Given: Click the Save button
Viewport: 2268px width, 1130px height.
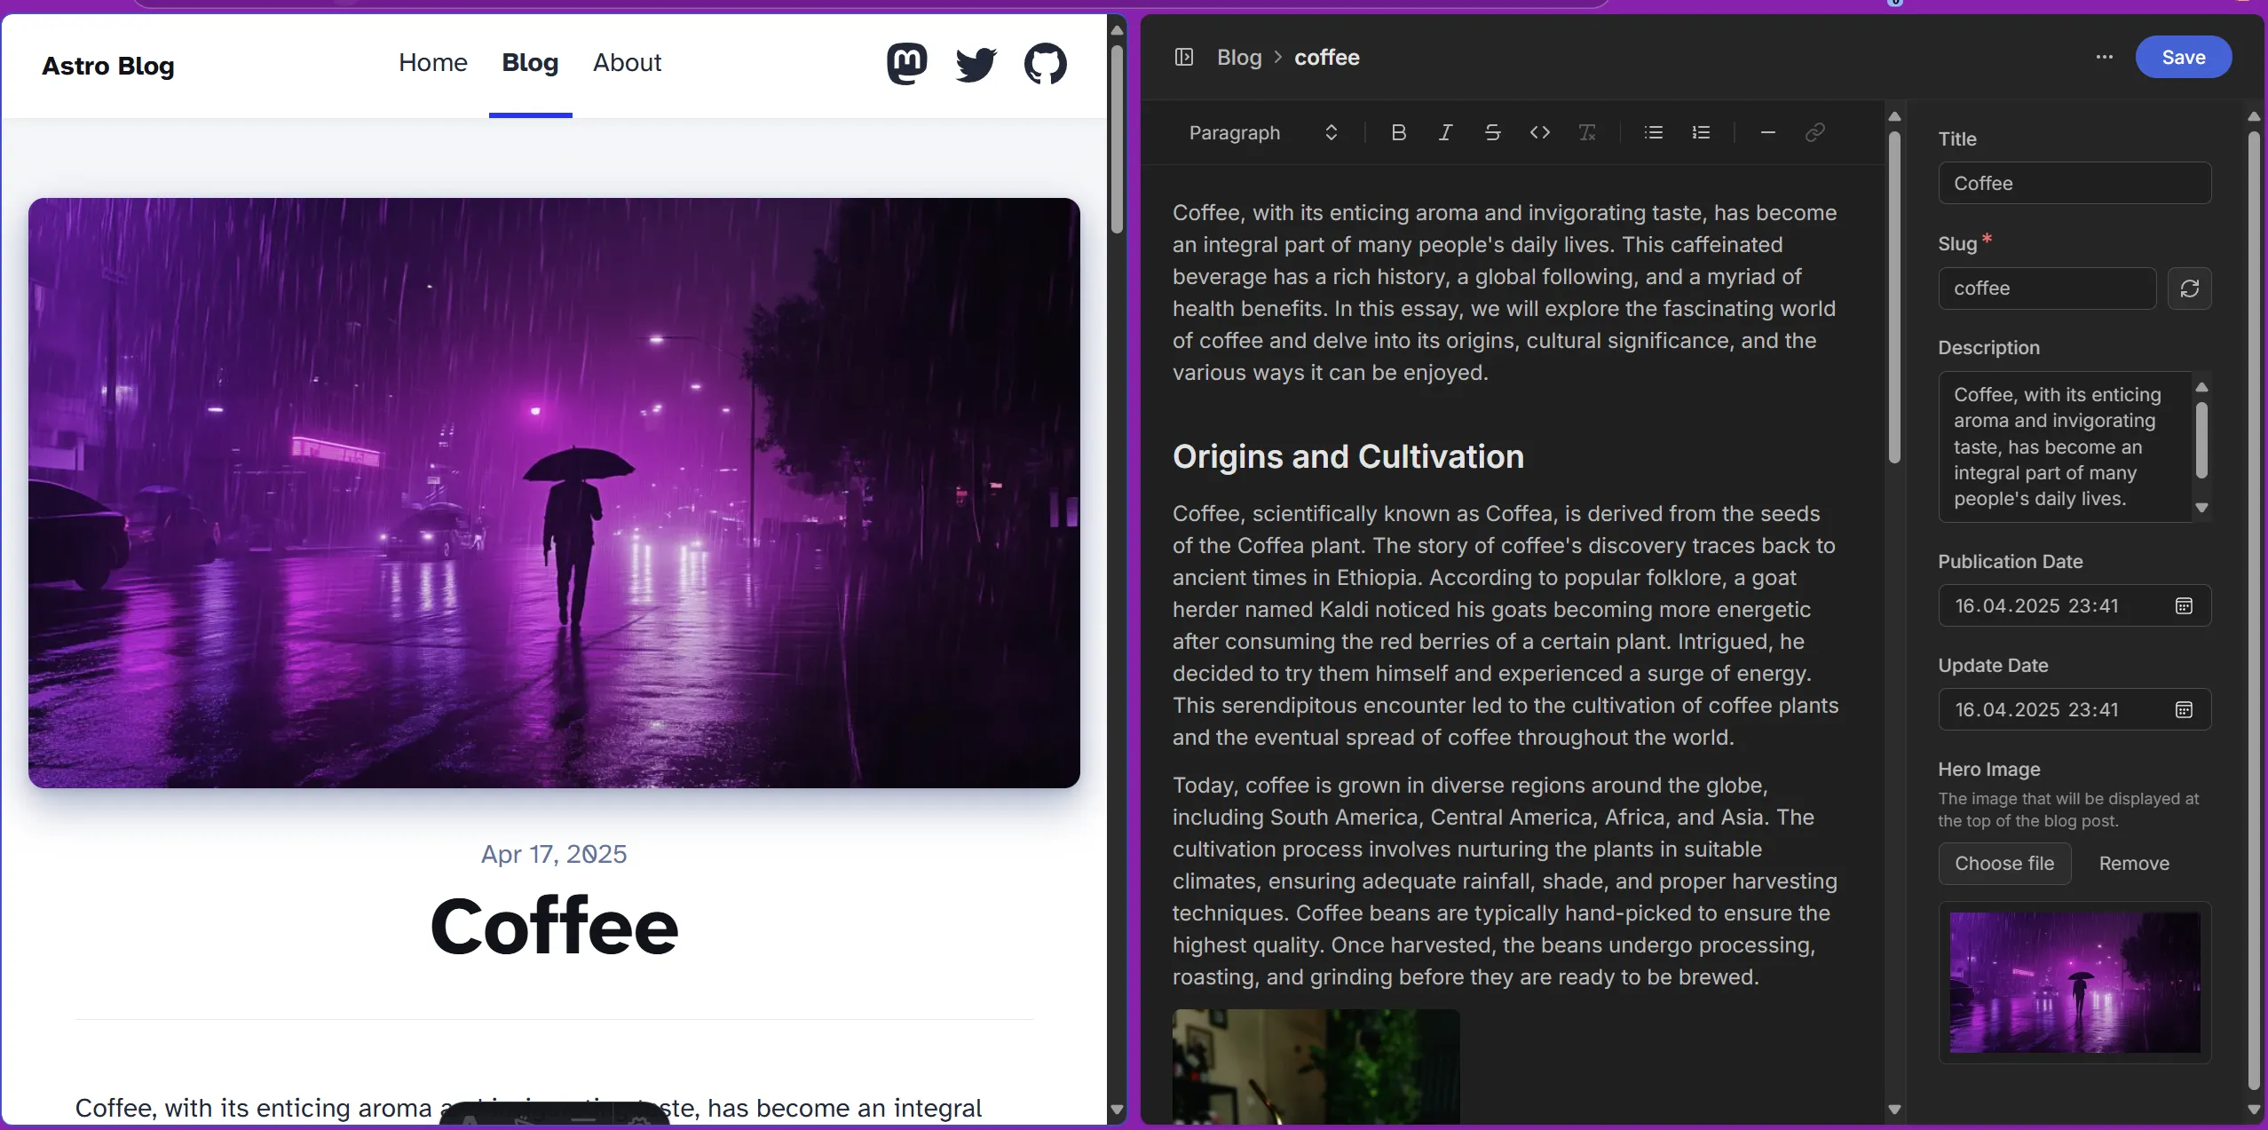Looking at the screenshot, I should coord(2183,58).
